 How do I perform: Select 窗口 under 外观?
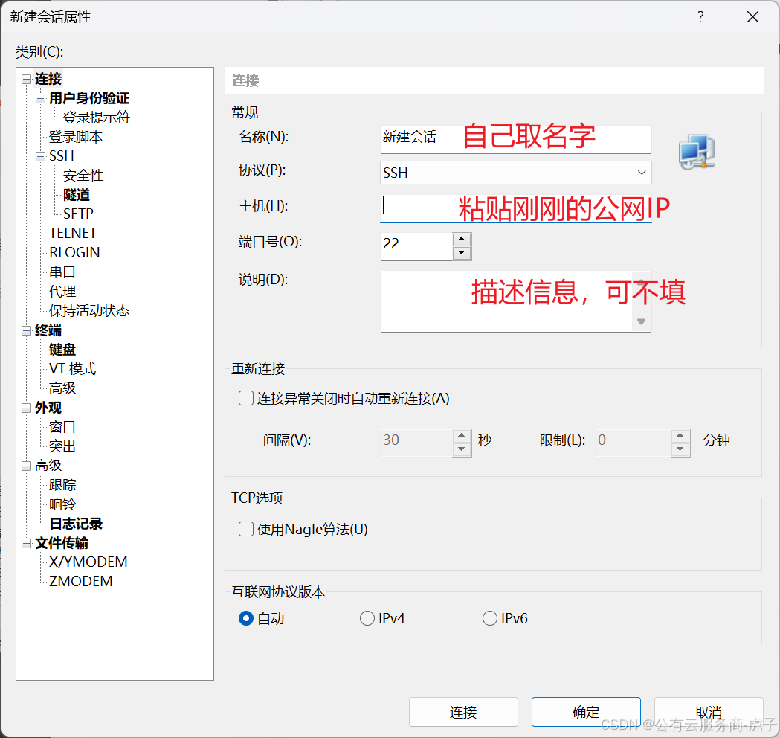[x=62, y=427]
